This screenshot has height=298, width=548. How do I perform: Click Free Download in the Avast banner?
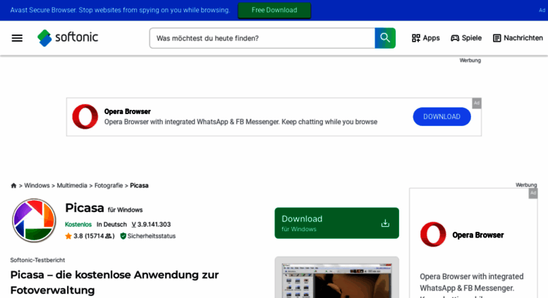click(274, 10)
